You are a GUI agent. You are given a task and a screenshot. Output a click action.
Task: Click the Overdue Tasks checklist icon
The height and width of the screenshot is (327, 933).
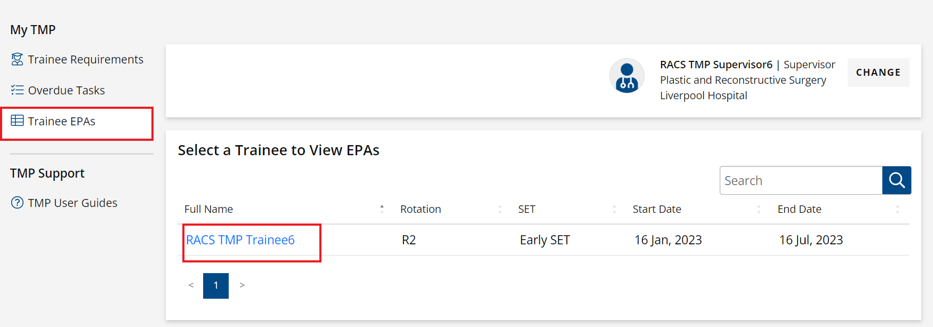(x=17, y=90)
